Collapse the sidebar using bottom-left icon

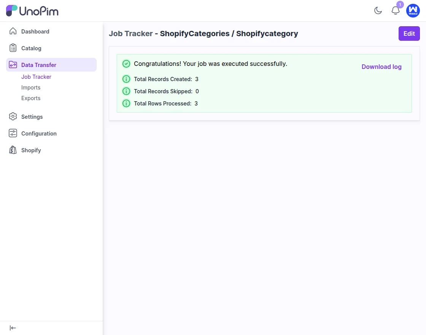(x=13, y=328)
